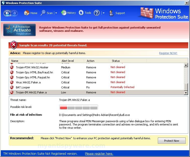Open the History menu label
190x157 pixels.
[71, 13]
